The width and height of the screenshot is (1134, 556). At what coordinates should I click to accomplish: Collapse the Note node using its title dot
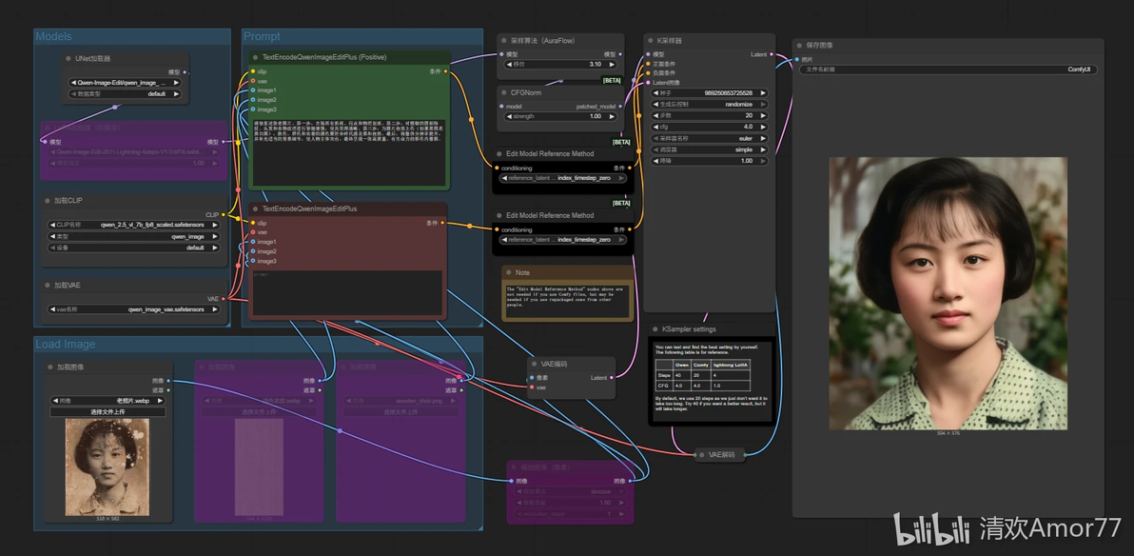point(508,273)
